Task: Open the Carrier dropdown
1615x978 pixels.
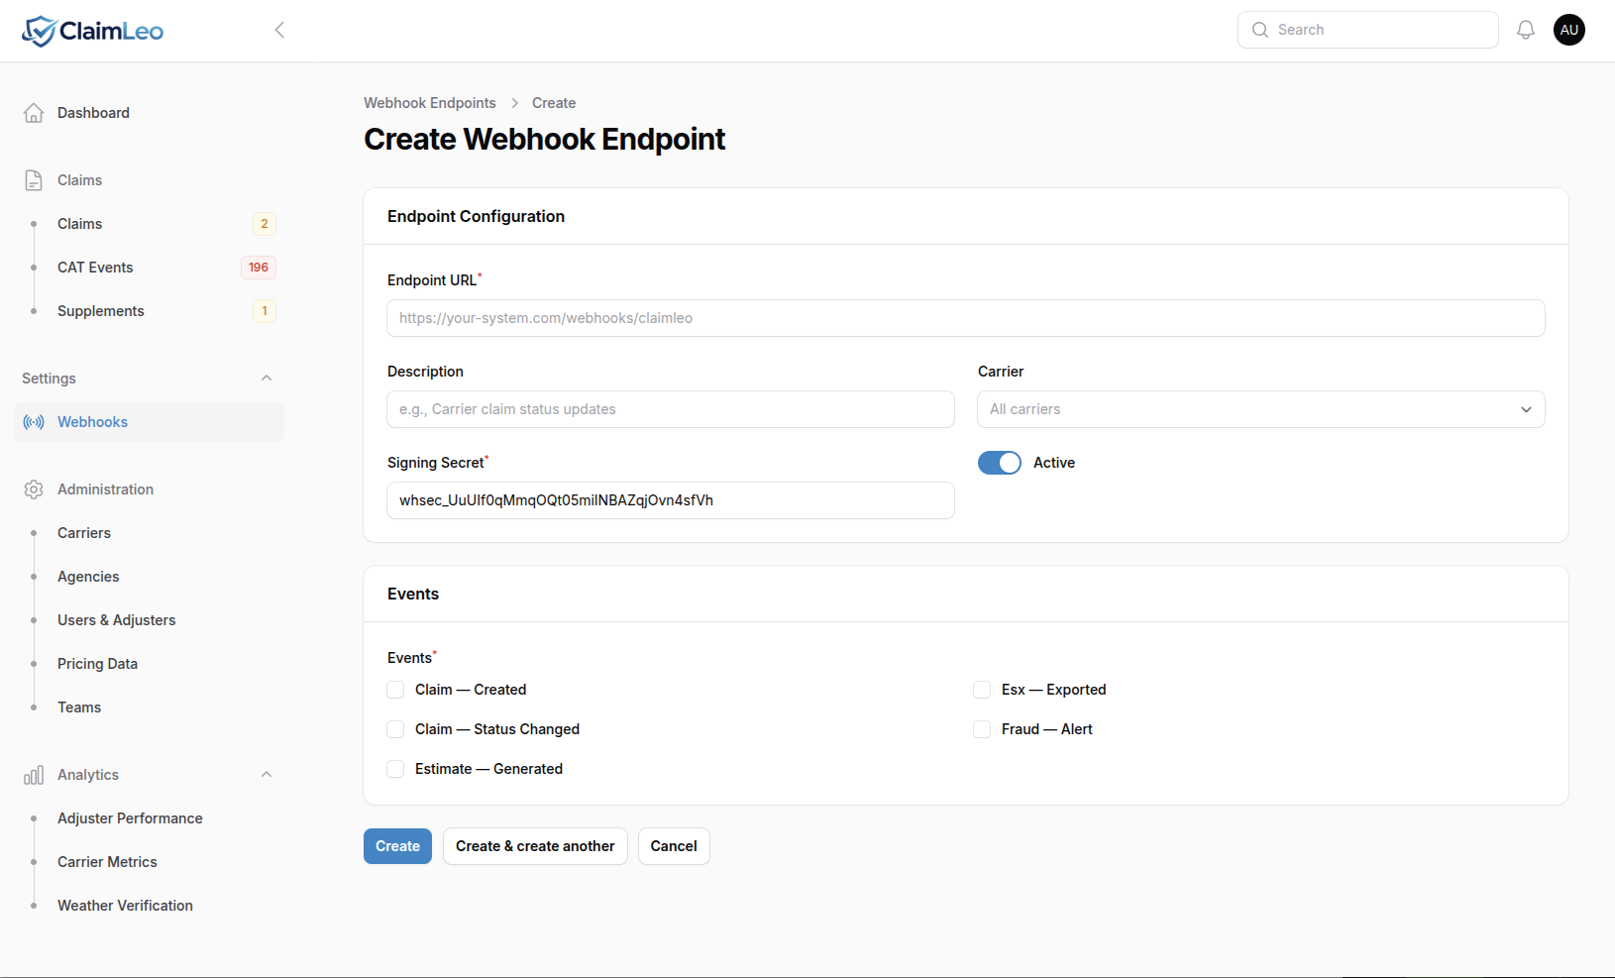Action: [x=1259, y=408]
